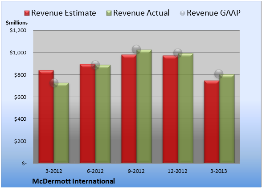Click the "$400" axis value

[20, 119]
